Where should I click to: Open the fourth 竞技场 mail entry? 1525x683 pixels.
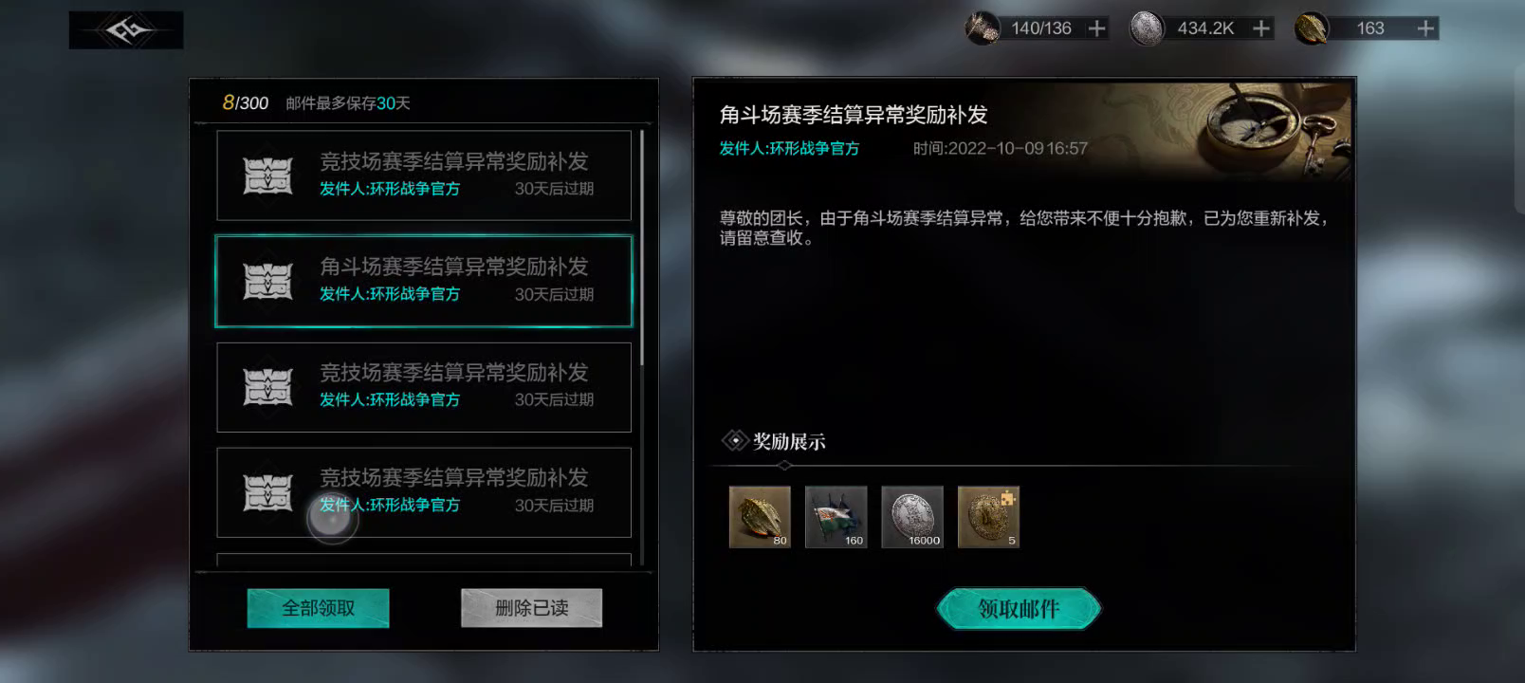coord(424,492)
